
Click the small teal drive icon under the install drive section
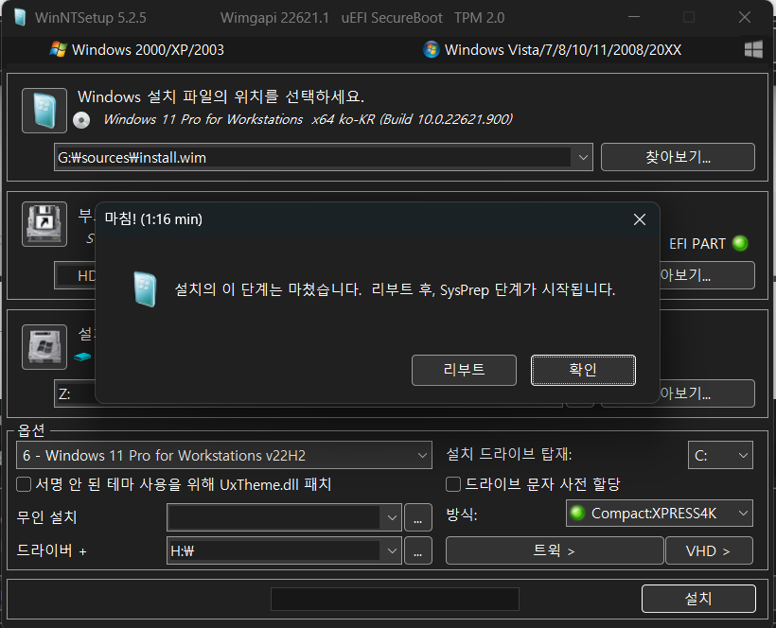click(x=82, y=357)
